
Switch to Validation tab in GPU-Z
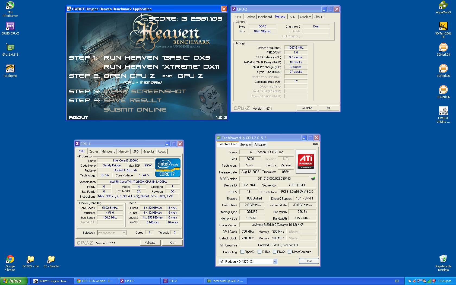coord(260,145)
